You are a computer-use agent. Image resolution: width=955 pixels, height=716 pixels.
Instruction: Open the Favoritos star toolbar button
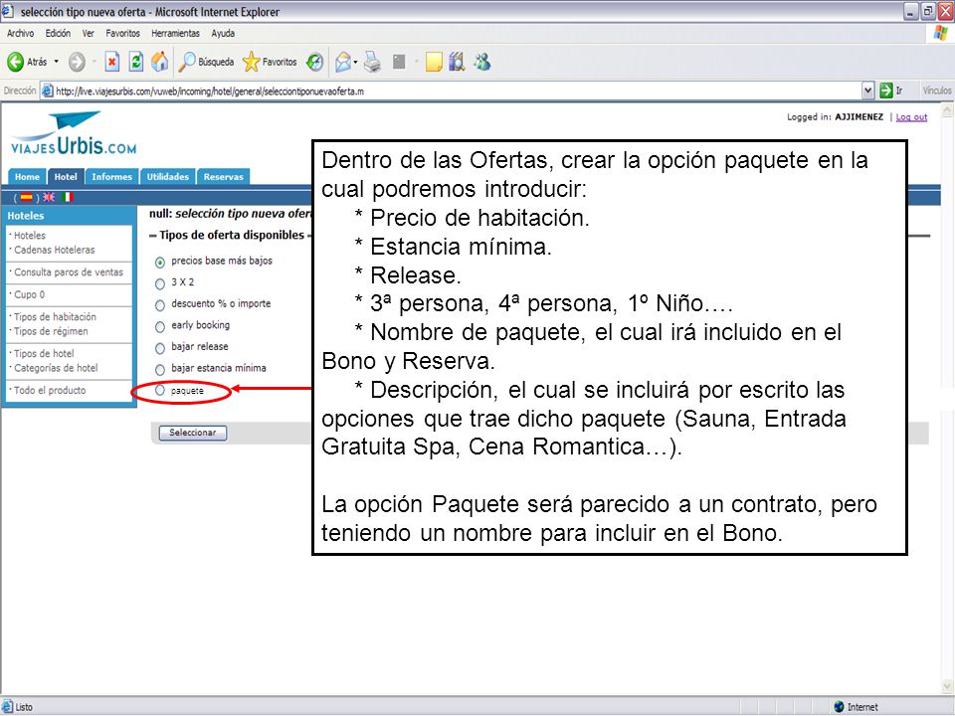pyautogui.click(x=270, y=62)
